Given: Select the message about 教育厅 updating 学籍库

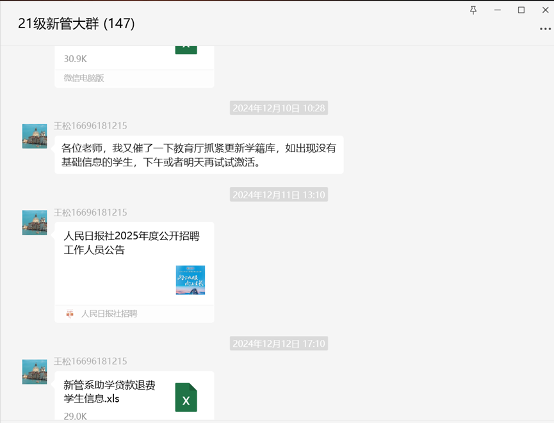Looking at the screenshot, I should click(199, 155).
